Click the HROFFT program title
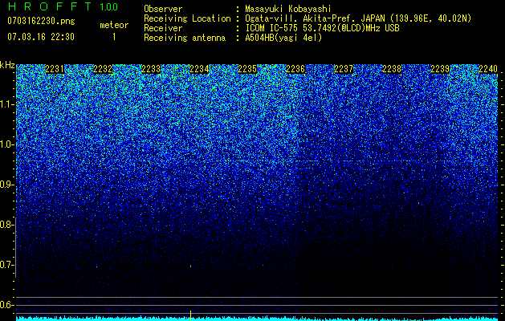The height and width of the screenshot is (321, 505). [50, 6]
